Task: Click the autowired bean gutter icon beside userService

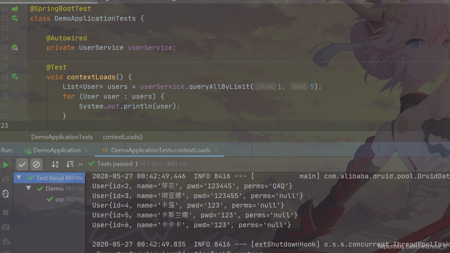Action: pos(15,47)
